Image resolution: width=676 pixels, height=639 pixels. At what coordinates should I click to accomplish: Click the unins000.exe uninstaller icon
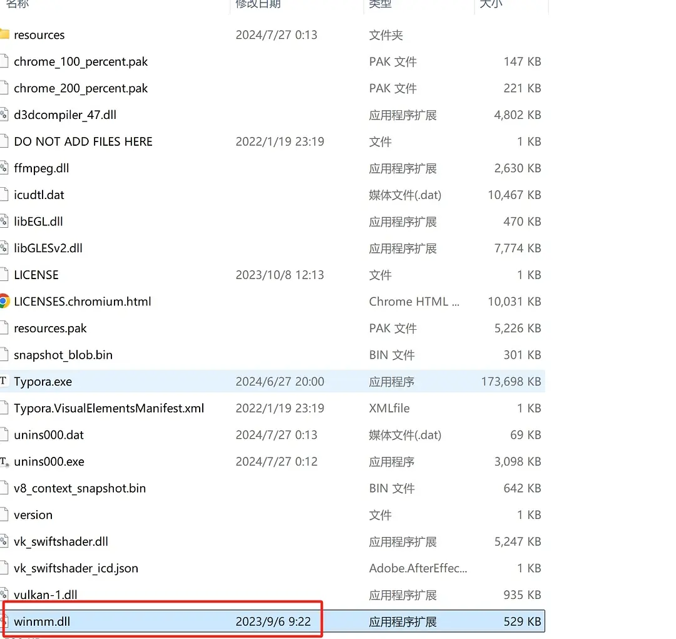tap(4, 461)
